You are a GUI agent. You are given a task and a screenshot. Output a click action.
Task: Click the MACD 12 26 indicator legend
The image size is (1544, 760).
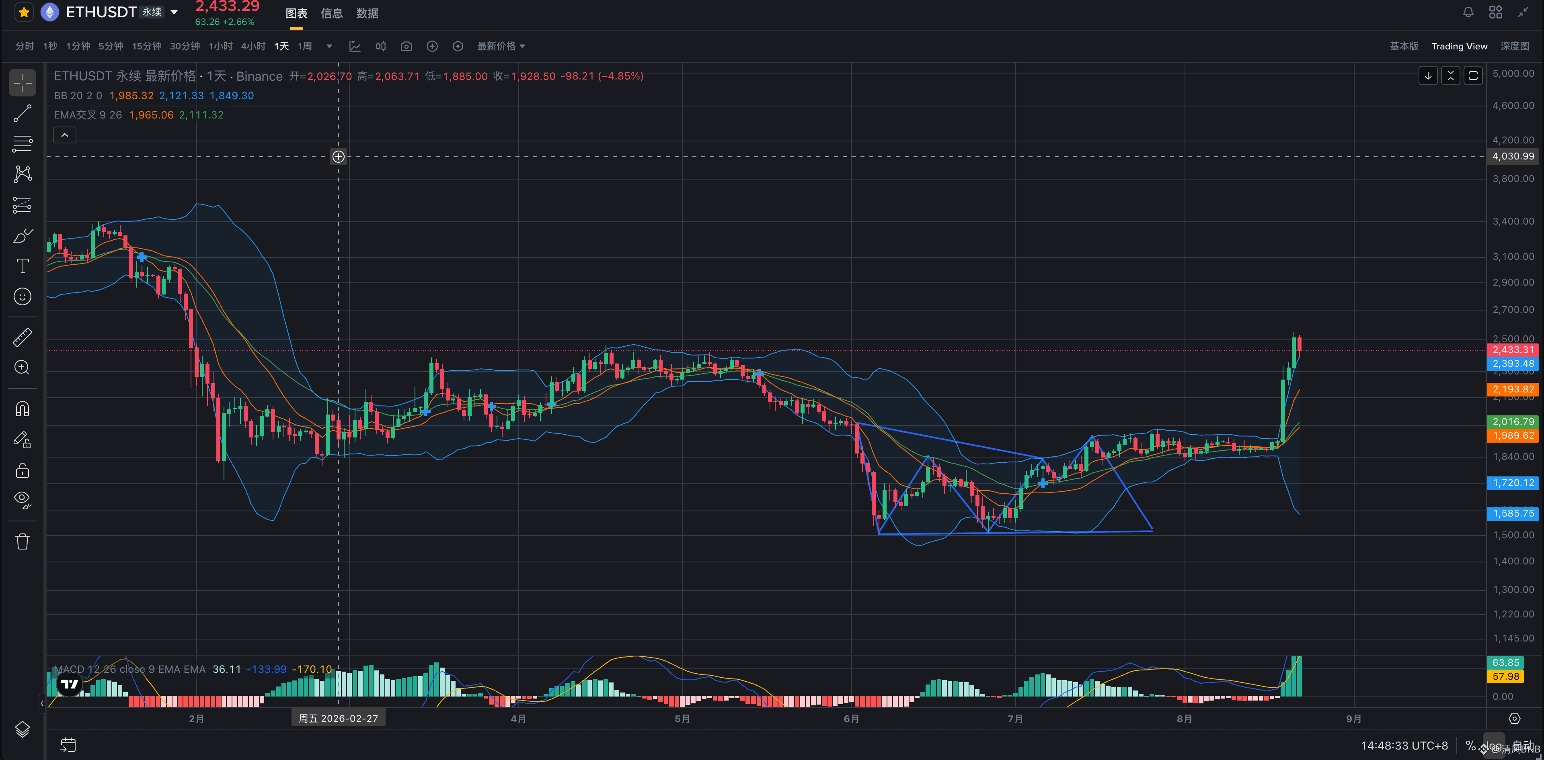[129, 669]
